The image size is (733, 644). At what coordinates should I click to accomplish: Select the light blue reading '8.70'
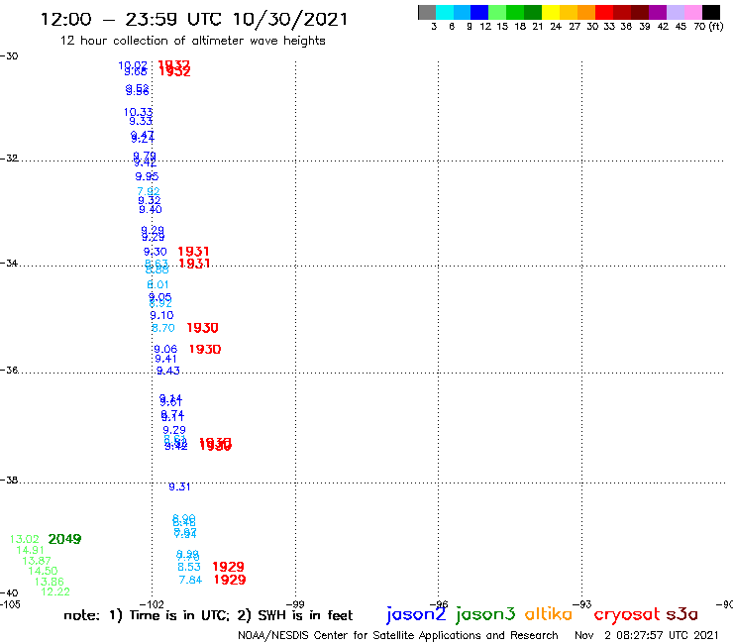point(163,328)
